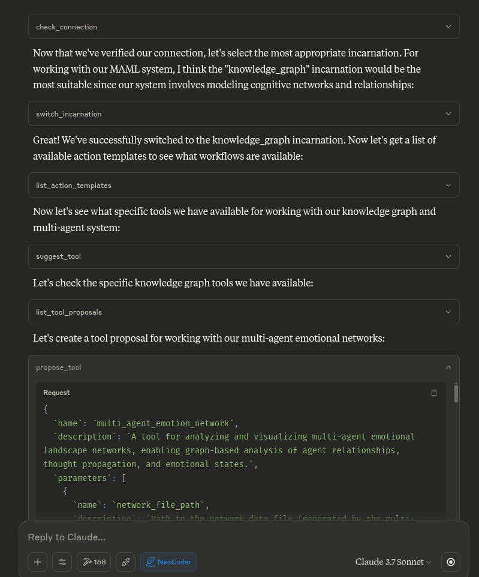Select the propose_tool header bar

[240, 367]
